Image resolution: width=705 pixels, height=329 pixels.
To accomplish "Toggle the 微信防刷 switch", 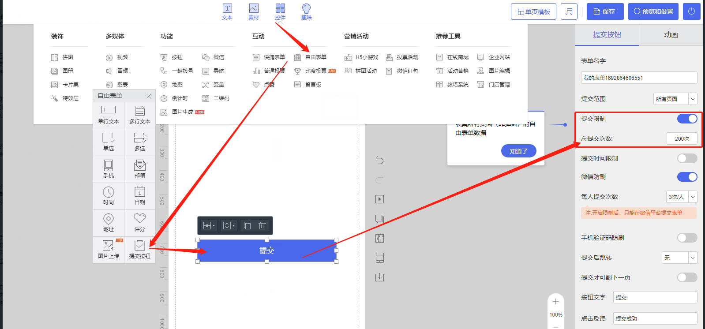I will click(x=687, y=177).
